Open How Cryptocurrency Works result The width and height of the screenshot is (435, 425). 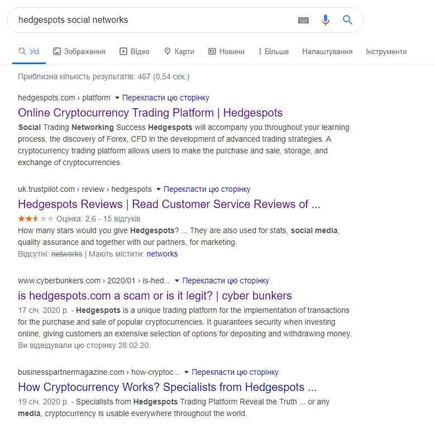pyautogui.click(x=168, y=387)
